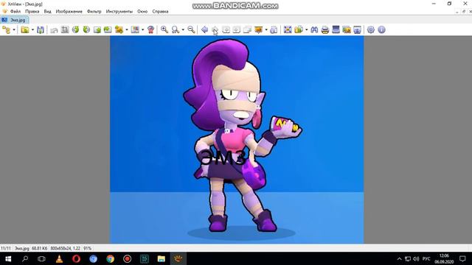The width and height of the screenshot is (472, 265).
Task: Expand dropdown arrow next to zoom fit icon
Action: [183, 29]
